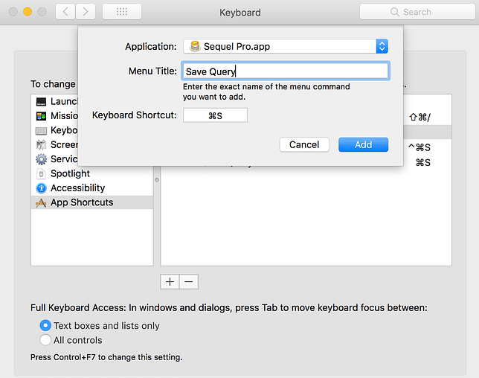479x378 pixels.
Task: Select All controls radio option
Action: [45, 340]
